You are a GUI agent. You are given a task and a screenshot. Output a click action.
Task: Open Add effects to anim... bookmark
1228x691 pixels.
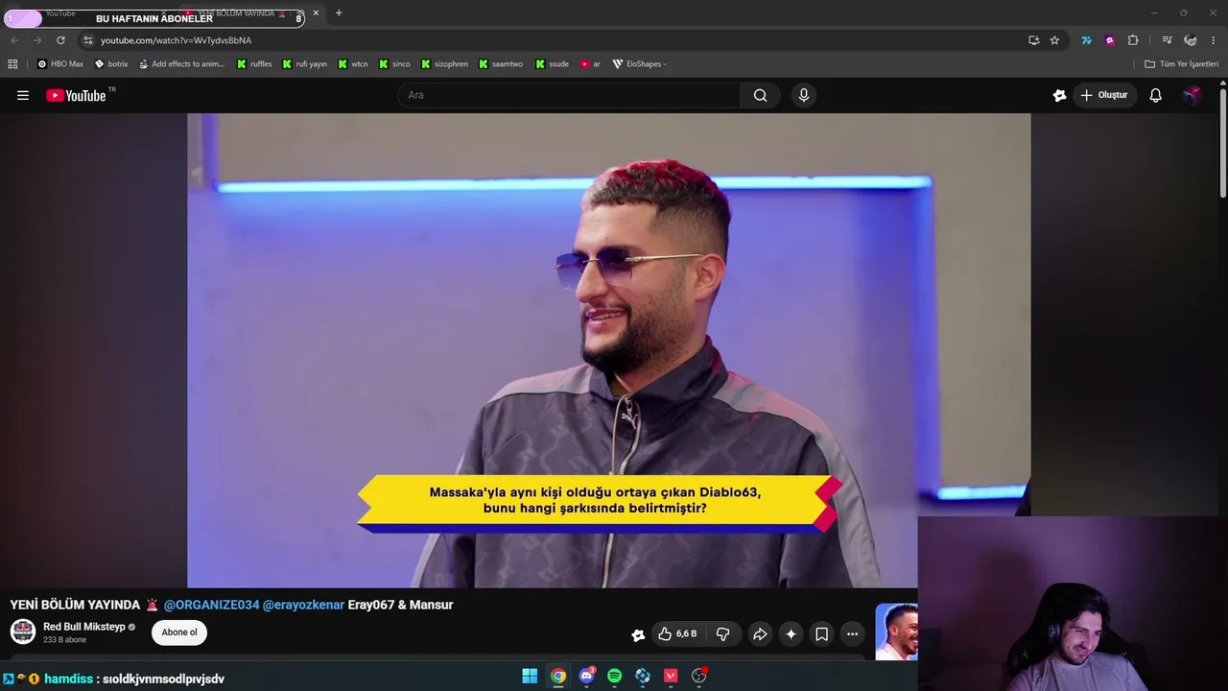click(x=181, y=64)
